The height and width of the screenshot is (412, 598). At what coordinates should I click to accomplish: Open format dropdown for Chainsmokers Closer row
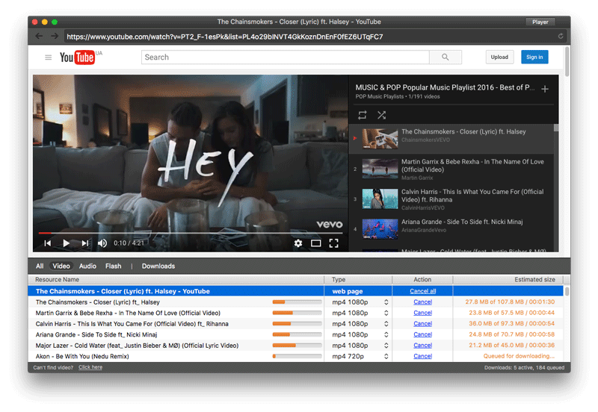(386, 302)
